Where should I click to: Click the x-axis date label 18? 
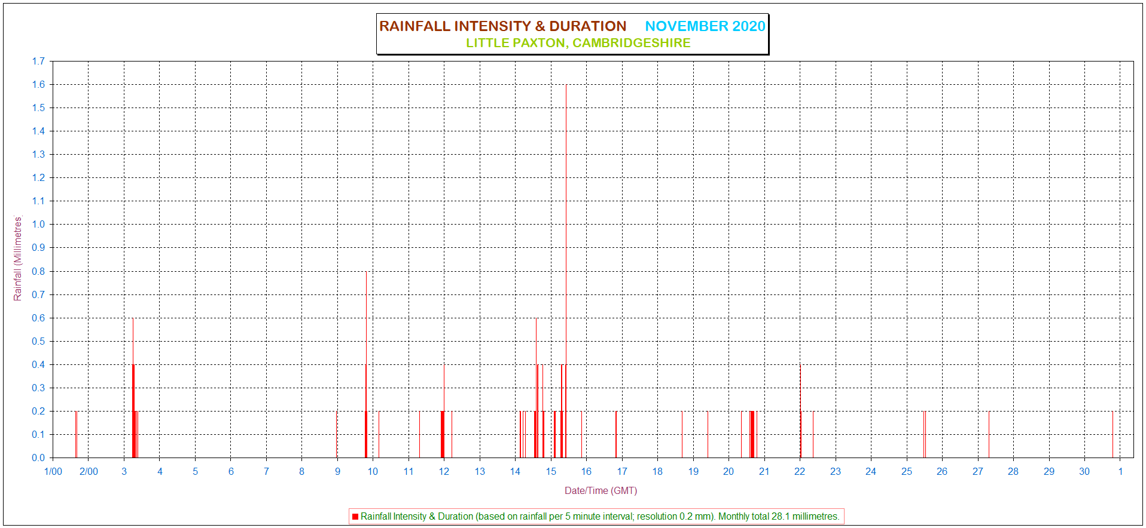tap(657, 471)
